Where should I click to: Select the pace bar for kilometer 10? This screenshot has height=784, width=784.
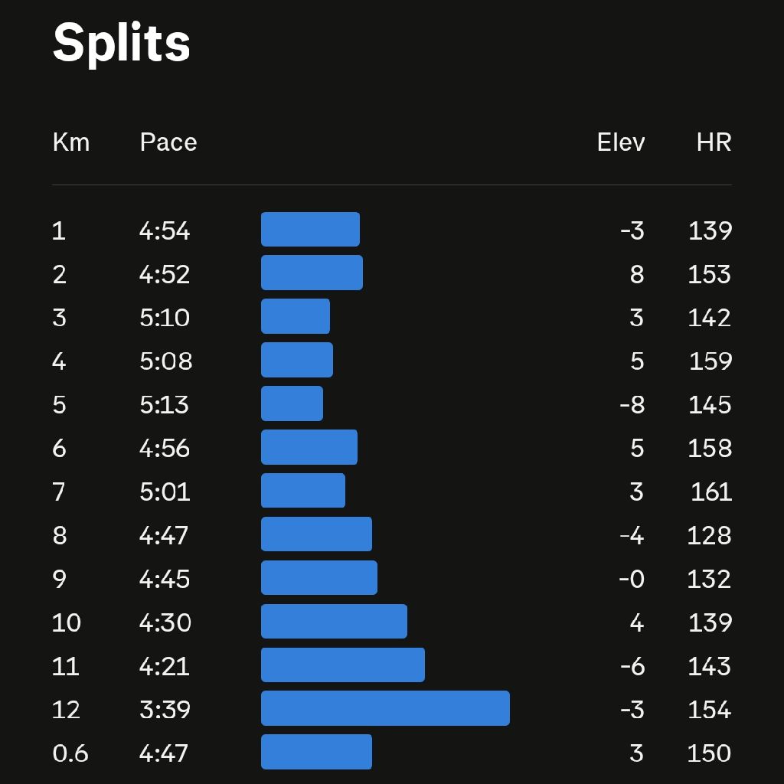334,621
